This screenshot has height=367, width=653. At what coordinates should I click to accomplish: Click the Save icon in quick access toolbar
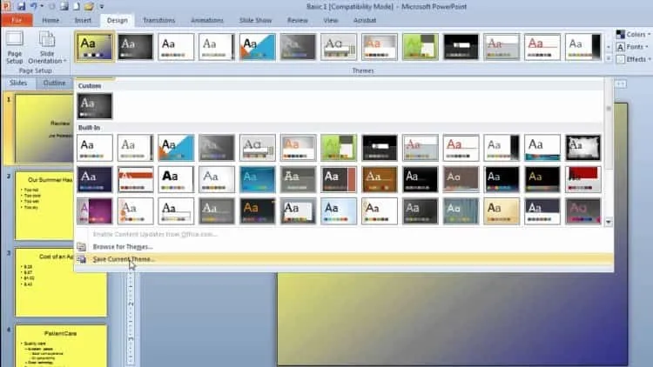pyautogui.click(x=21, y=6)
